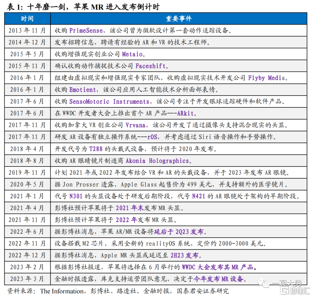Click '国泰君安证券研究' in the source line
Viewport: 312px width, 297px height.
203,291
